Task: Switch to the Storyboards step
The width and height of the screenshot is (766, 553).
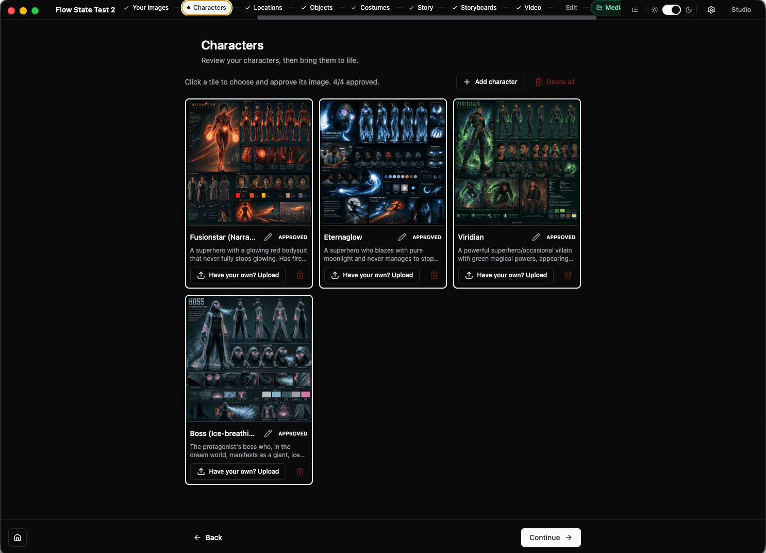Action: coord(474,8)
